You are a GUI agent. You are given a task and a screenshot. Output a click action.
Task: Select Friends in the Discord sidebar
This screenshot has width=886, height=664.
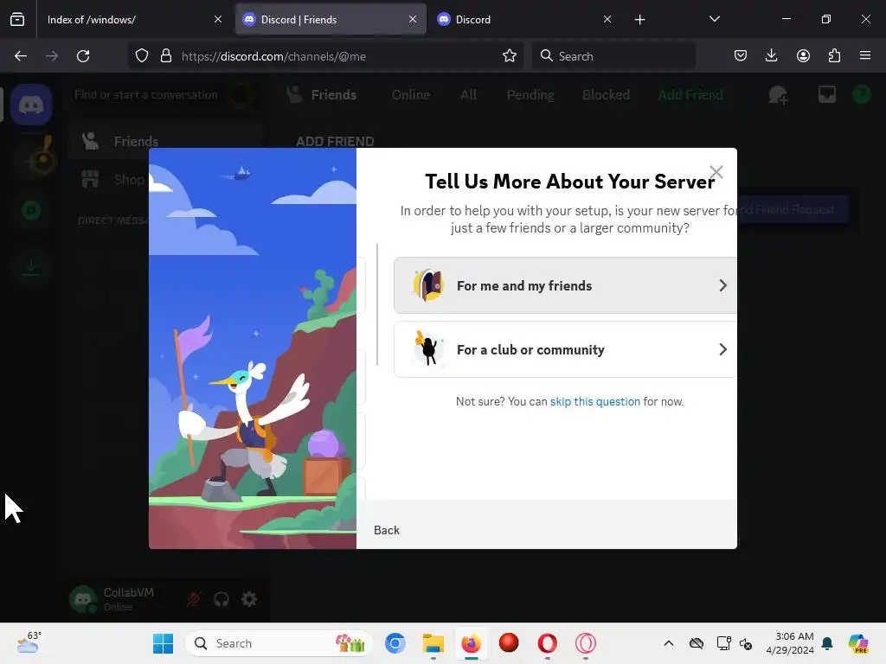pos(167,141)
